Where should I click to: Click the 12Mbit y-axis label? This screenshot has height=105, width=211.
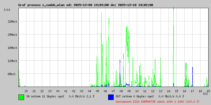coord(12,61)
